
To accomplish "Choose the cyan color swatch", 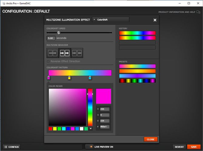I will point(64,129).
